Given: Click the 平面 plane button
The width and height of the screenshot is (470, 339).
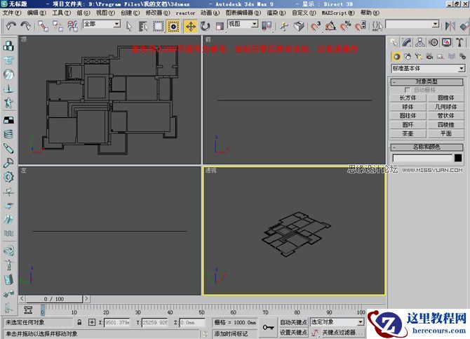Looking at the screenshot, I should coord(445,133).
